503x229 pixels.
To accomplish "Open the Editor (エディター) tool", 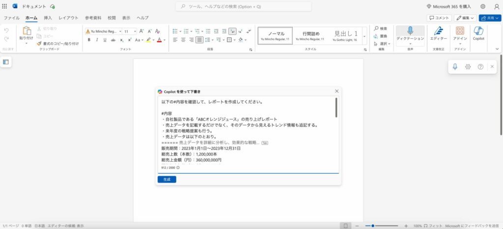I will click(x=438, y=33).
